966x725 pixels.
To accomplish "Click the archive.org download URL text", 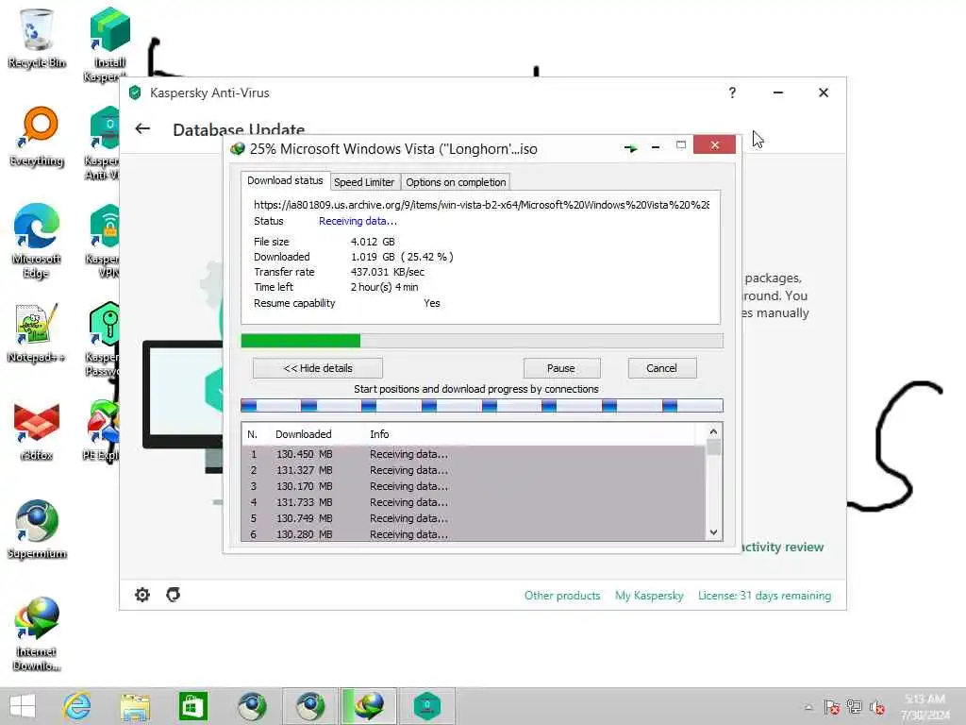I will click(x=481, y=205).
